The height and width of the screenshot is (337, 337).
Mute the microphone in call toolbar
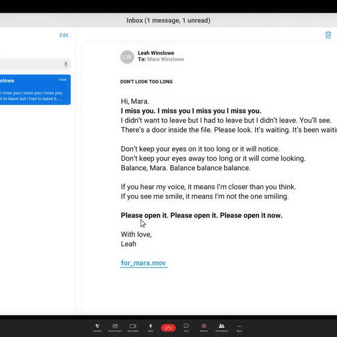[x=151, y=326]
